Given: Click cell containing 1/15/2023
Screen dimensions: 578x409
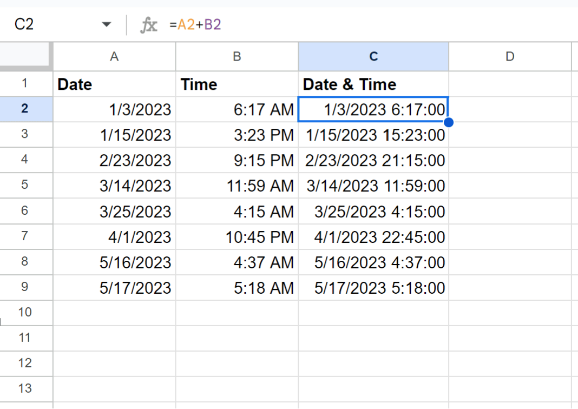Looking at the screenshot, I should [x=114, y=135].
